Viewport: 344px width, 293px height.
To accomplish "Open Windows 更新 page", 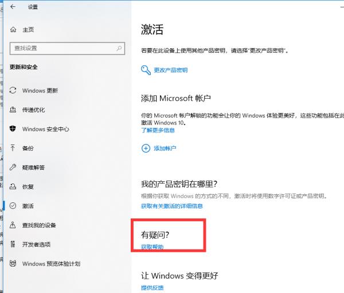I will coord(40,91).
